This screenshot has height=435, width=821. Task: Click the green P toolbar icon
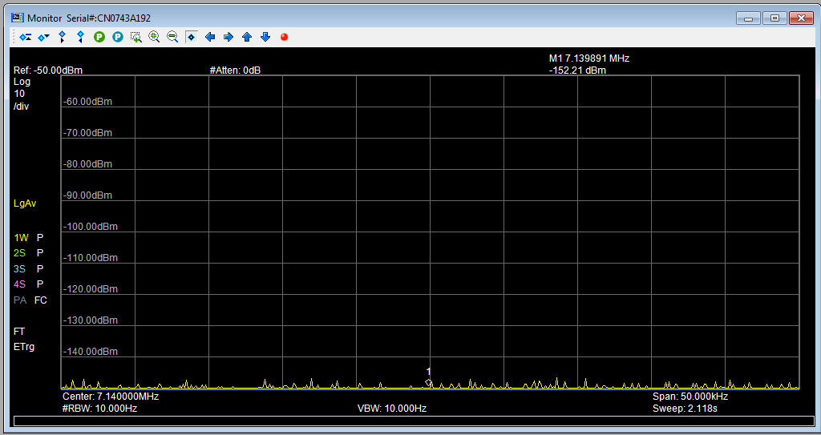[99, 37]
